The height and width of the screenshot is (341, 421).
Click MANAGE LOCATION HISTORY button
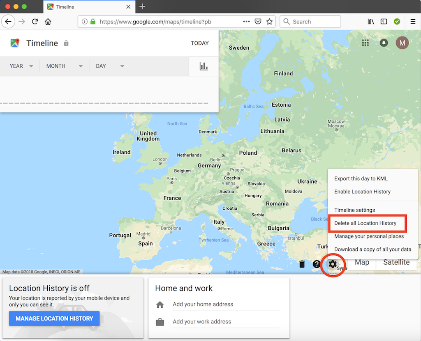tap(54, 318)
